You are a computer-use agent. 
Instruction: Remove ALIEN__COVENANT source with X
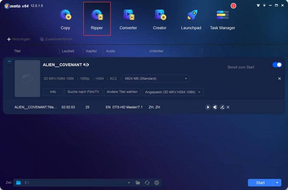click(279, 79)
